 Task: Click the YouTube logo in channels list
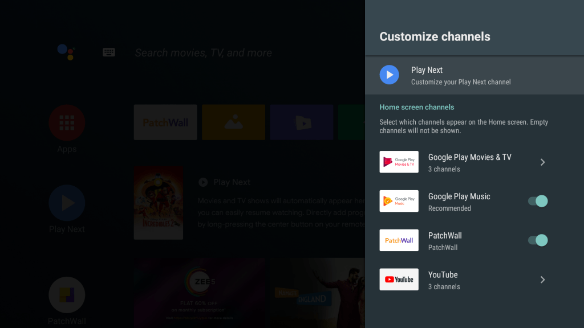click(x=399, y=279)
